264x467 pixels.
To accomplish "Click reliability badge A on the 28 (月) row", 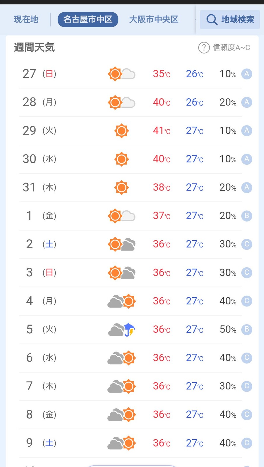I will coord(246,102).
